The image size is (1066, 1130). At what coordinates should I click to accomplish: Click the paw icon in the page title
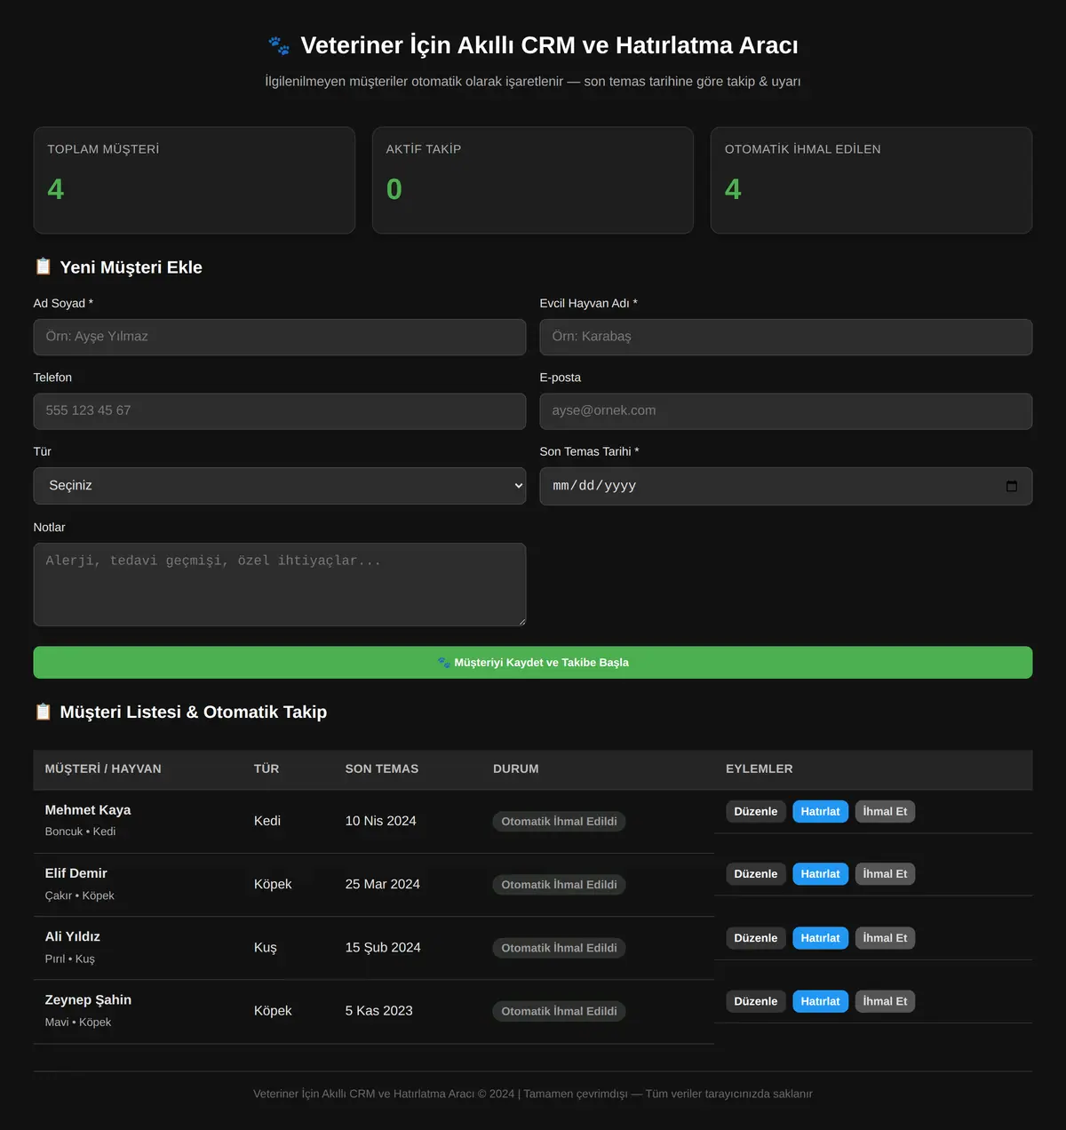(x=279, y=45)
